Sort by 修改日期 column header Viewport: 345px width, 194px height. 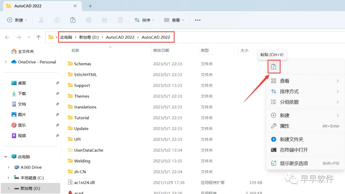[x=161, y=50]
